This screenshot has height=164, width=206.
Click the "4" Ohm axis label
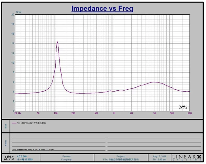coord(13,92)
